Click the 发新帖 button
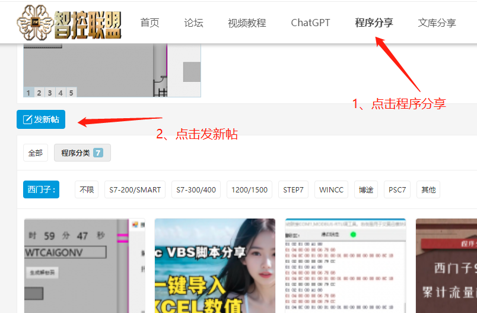 pos(41,119)
